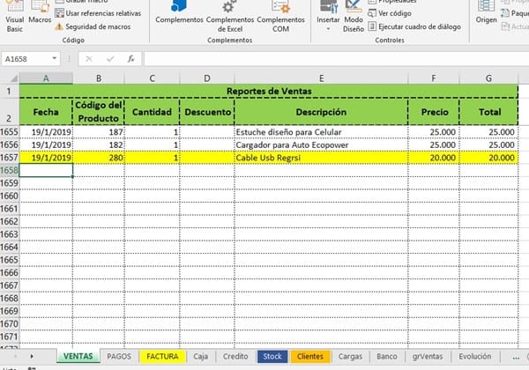This screenshot has width=529, height=370.
Task: Select product code cell 182
Action: tap(99, 144)
